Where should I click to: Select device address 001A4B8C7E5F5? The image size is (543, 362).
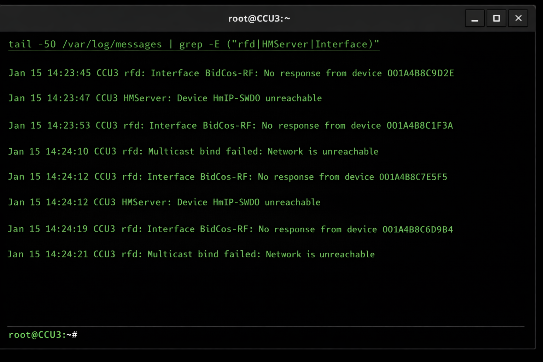pos(413,177)
